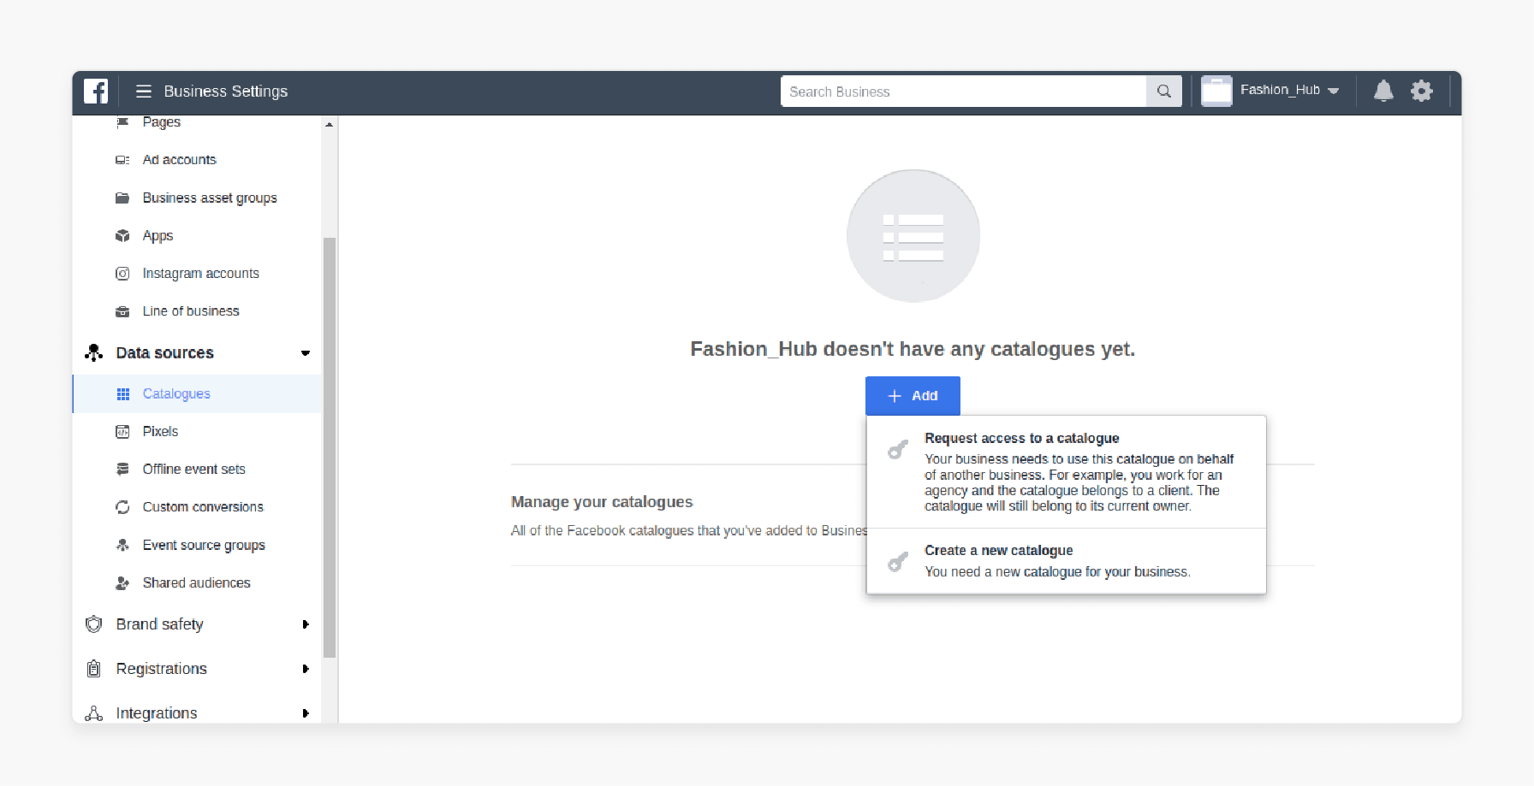Click the blue Add button
This screenshot has height=786, width=1534.
[913, 396]
